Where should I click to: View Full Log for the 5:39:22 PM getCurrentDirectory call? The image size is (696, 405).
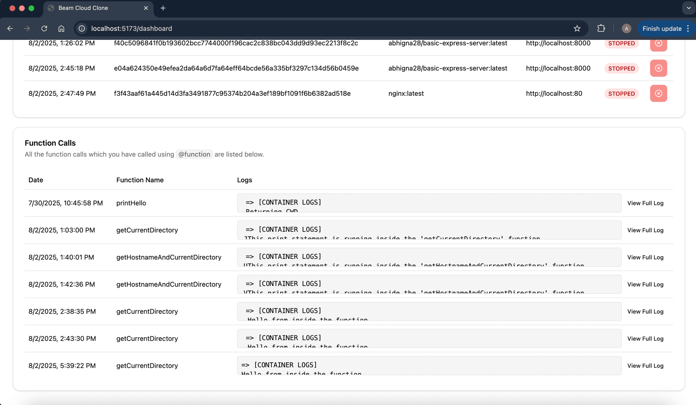point(645,365)
